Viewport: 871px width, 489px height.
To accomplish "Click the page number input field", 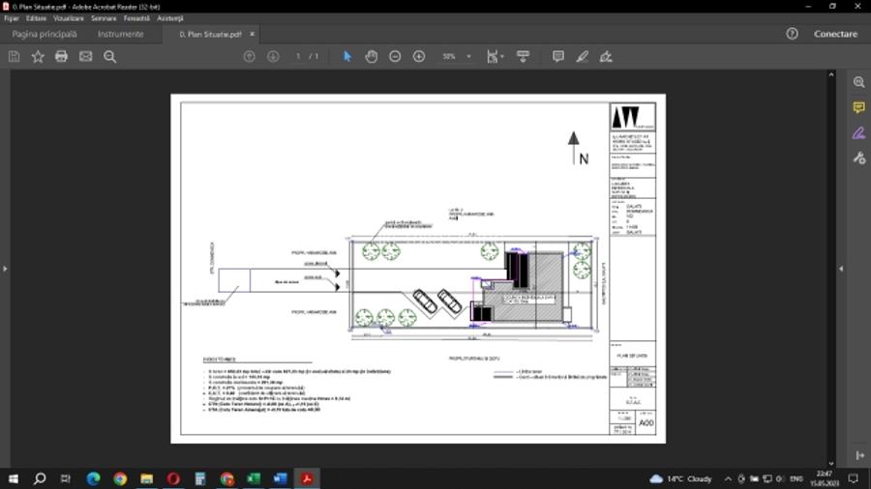I will tap(298, 57).
